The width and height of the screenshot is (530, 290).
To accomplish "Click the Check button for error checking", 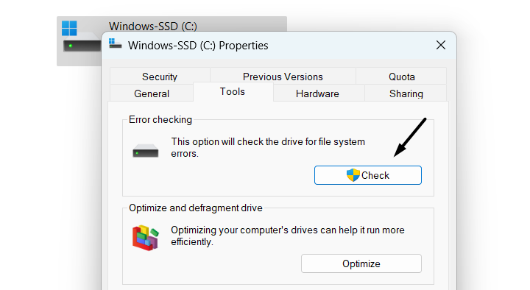I will pyautogui.click(x=368, y=175).
